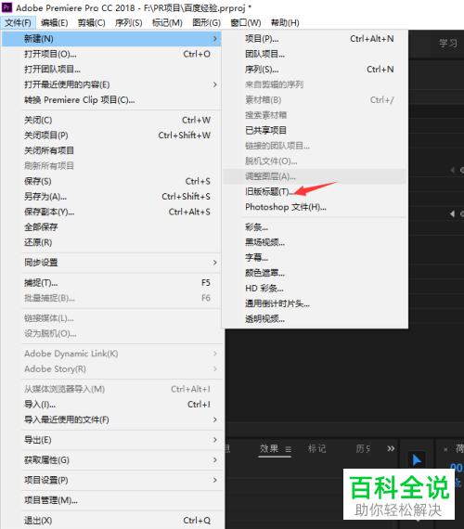The width and height of the screenshot is (464, 529).
Task: Open the 窗口(W) menu
Action: pyautogui.click(x=246, y=23)
